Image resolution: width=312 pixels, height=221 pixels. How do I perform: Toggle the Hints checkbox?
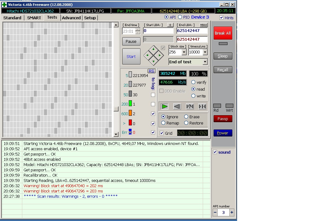click(221, 18)
